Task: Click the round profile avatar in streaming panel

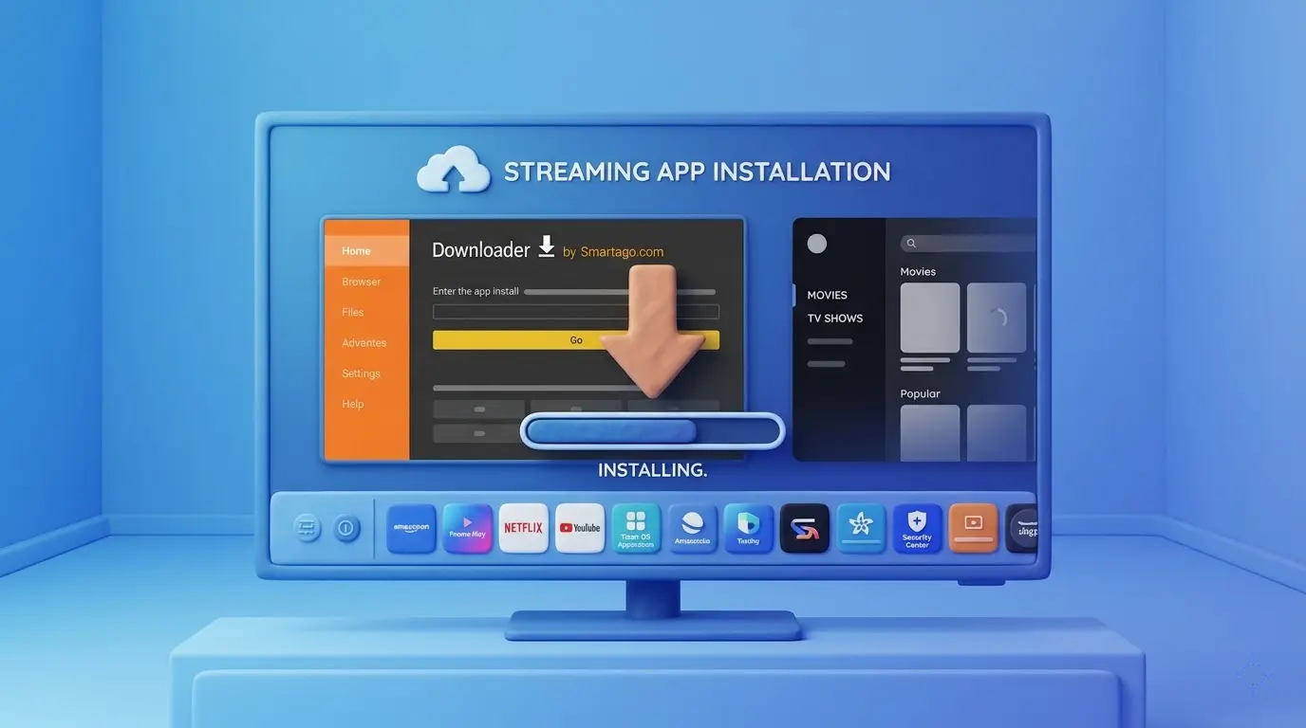Action: tap(816, 244)
